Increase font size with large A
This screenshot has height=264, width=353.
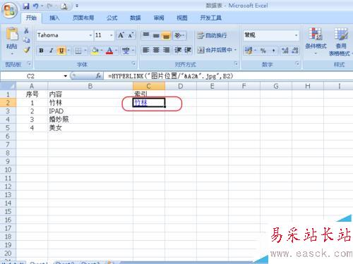tap(121, 35)
